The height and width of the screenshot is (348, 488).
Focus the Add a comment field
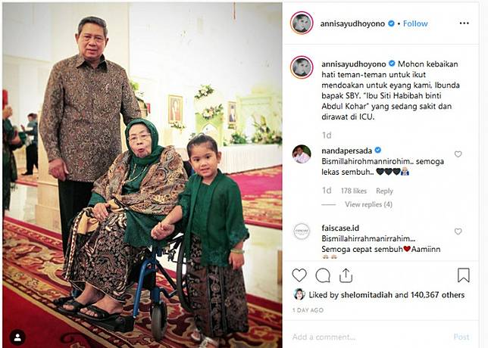368,337
